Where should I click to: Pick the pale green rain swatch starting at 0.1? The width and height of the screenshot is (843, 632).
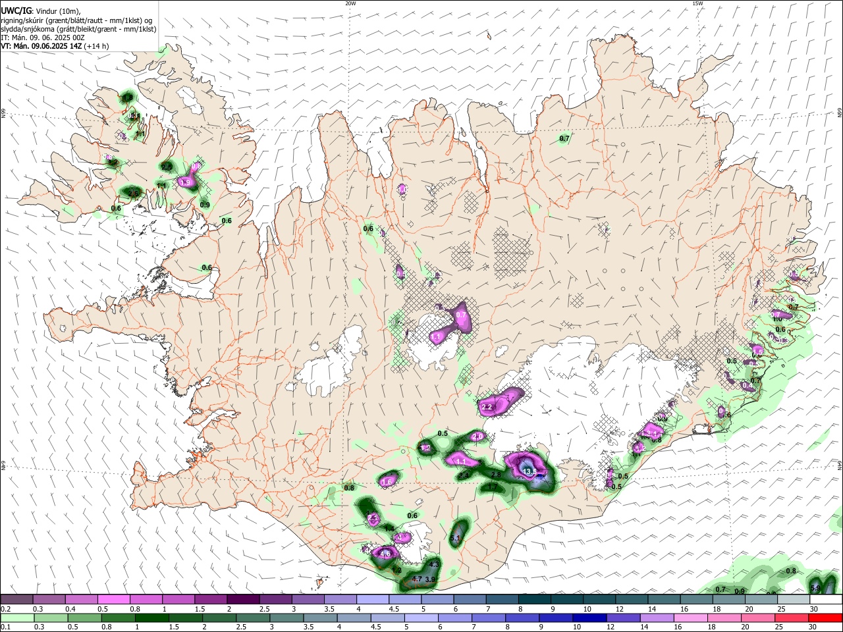tap(16, 618)
